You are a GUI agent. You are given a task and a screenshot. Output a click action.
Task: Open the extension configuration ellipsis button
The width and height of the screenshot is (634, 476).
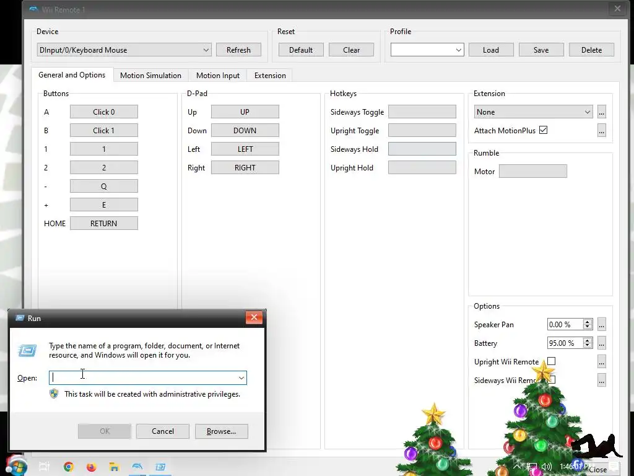pyautogui.click(x=602, y=112)
